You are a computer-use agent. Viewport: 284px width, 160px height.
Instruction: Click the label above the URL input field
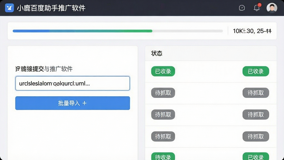(x=44, y=69)
